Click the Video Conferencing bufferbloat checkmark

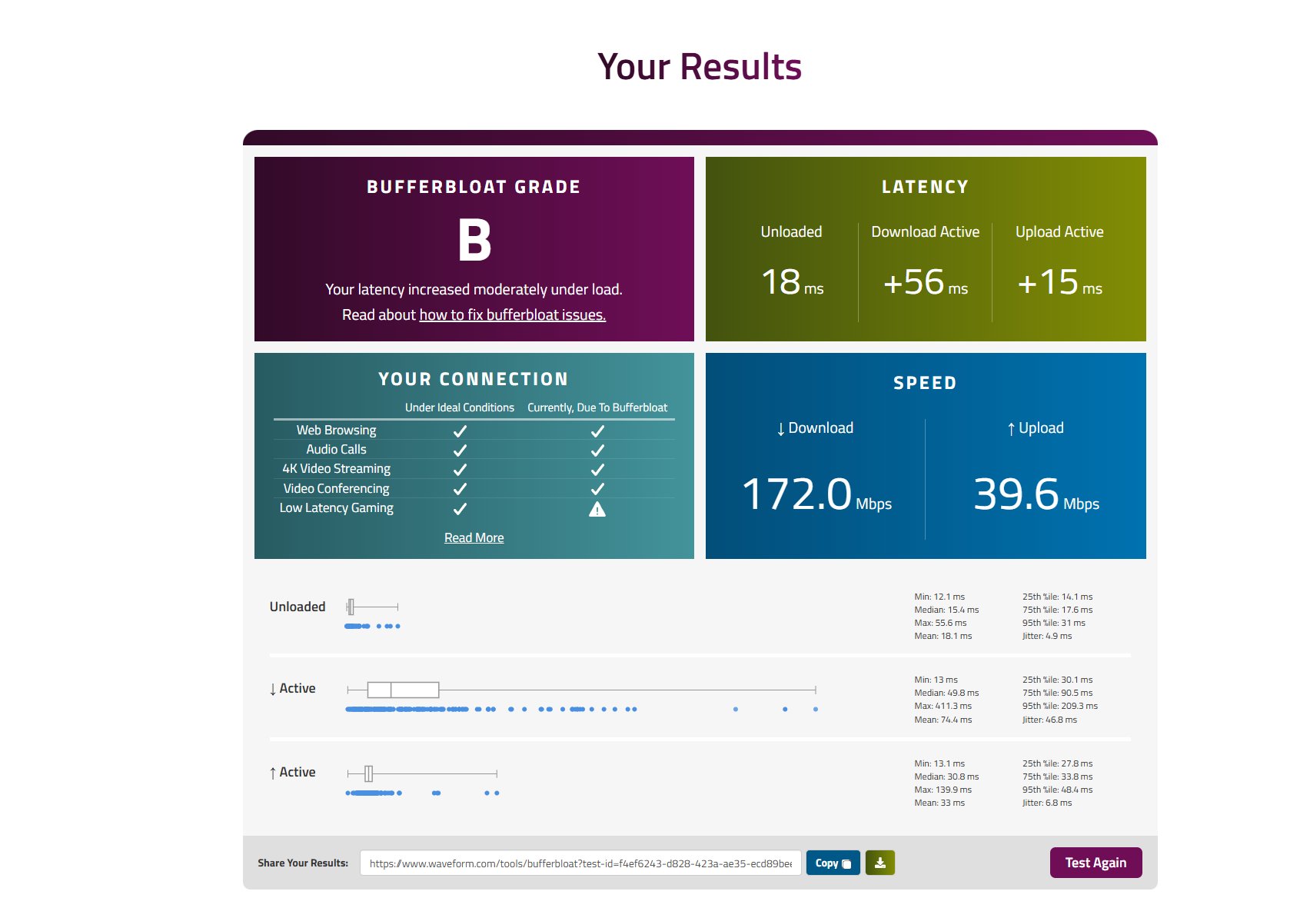click(x=598, y=488)
